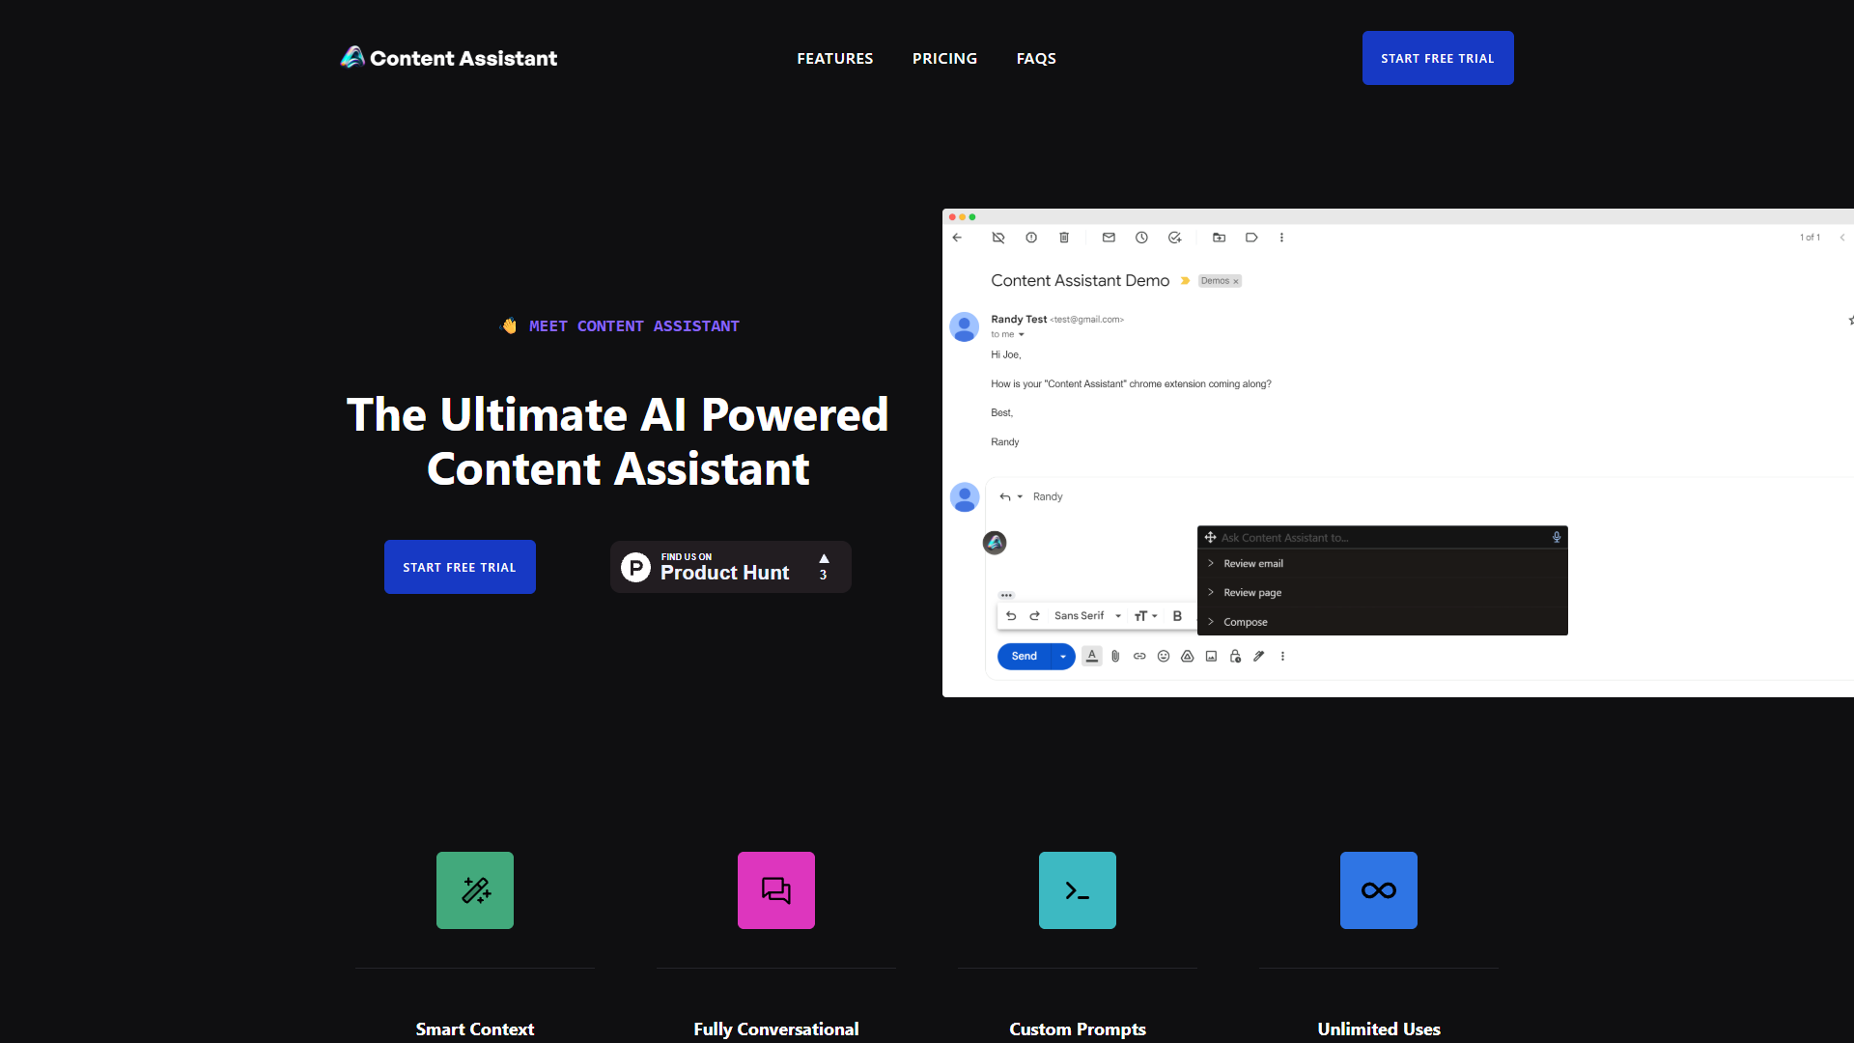1854x1043 pixels.
Task: Click the Content Assistant logo in header
Action: click(449, 58)
